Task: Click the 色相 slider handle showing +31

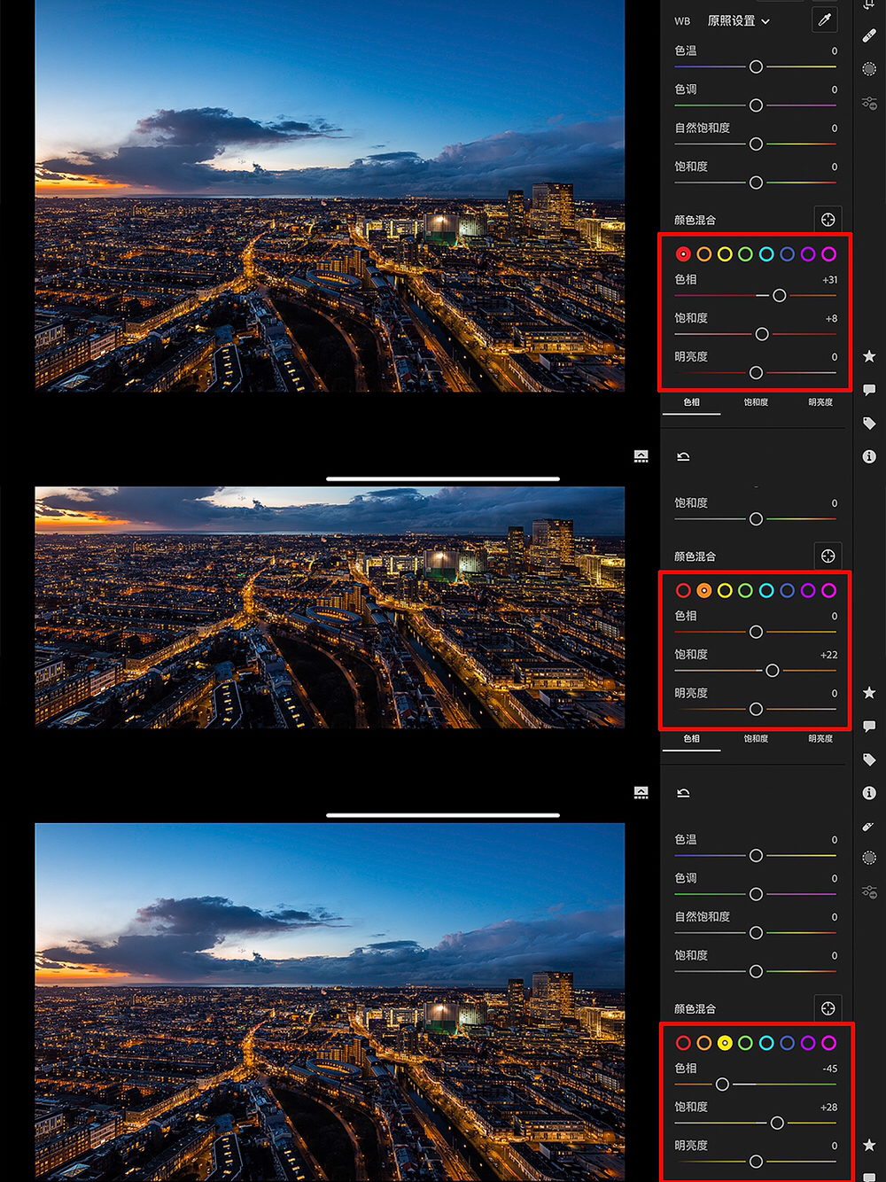Action: coord(779,296)
